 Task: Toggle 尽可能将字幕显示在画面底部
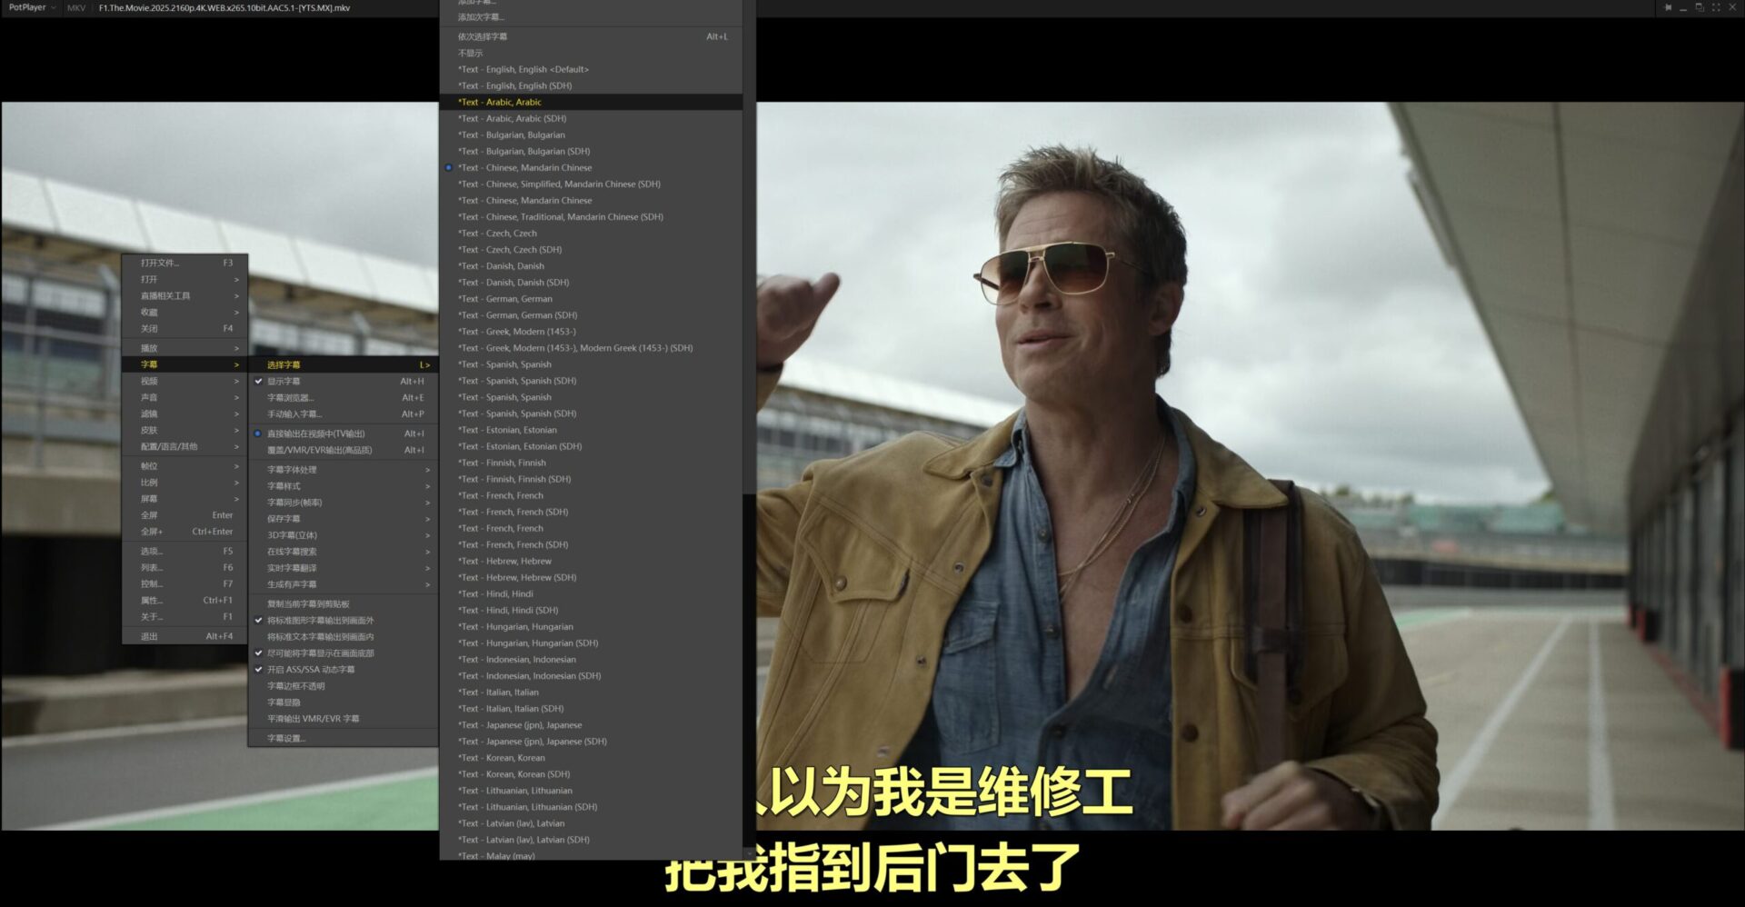pos(344,653)
